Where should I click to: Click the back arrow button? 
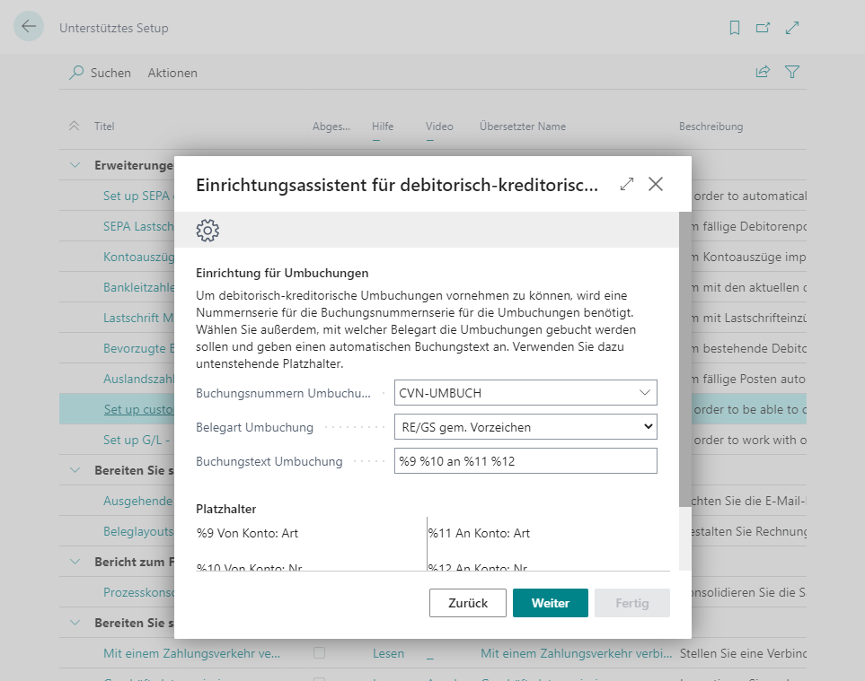pos(29,26)
